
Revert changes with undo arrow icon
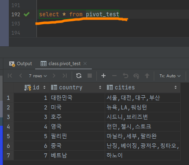125,76
